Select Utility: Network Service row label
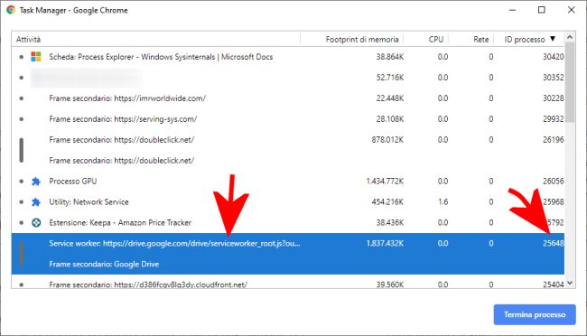 (89, 202)
